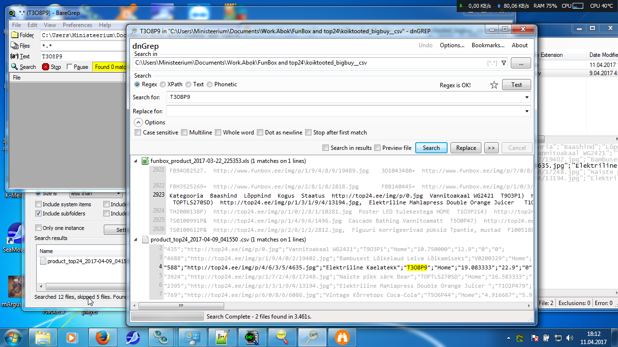Collapse the product_top24 csv result group
The height and width of the screenshot is (347, 618).
coord(136,240)
